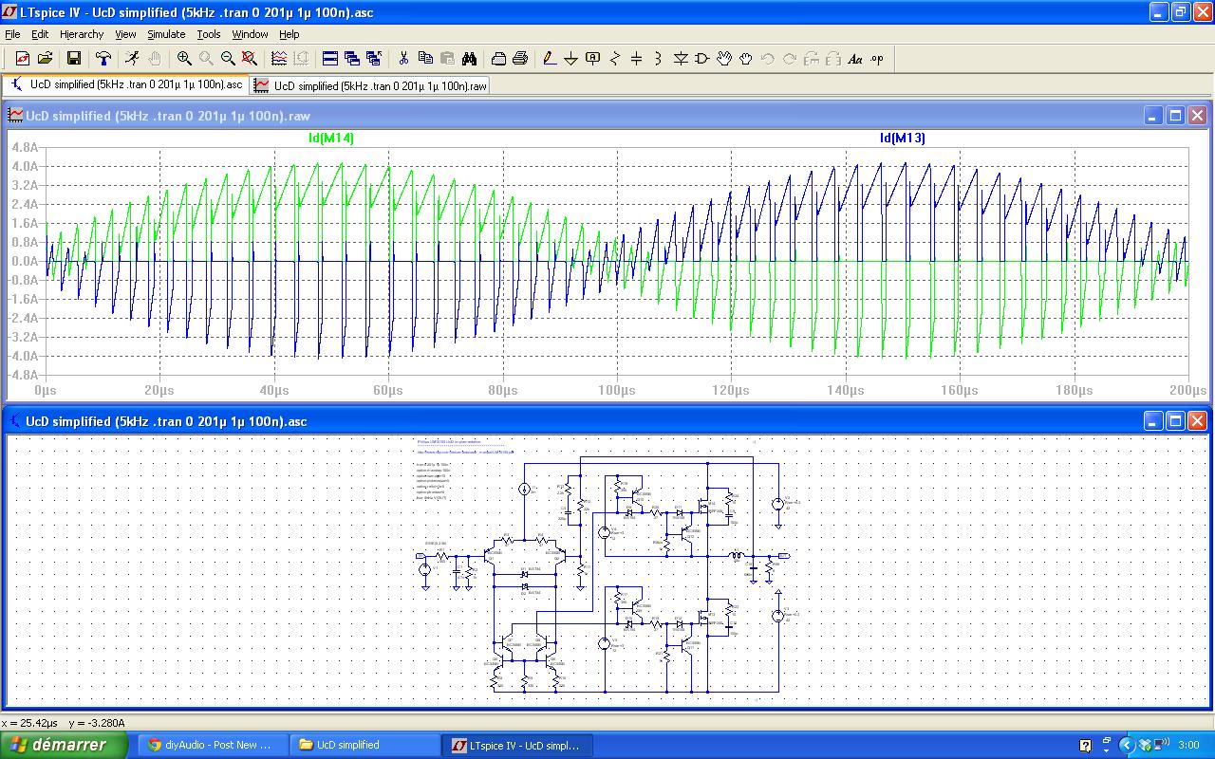Click the Run simulation icon

(132, 59)
